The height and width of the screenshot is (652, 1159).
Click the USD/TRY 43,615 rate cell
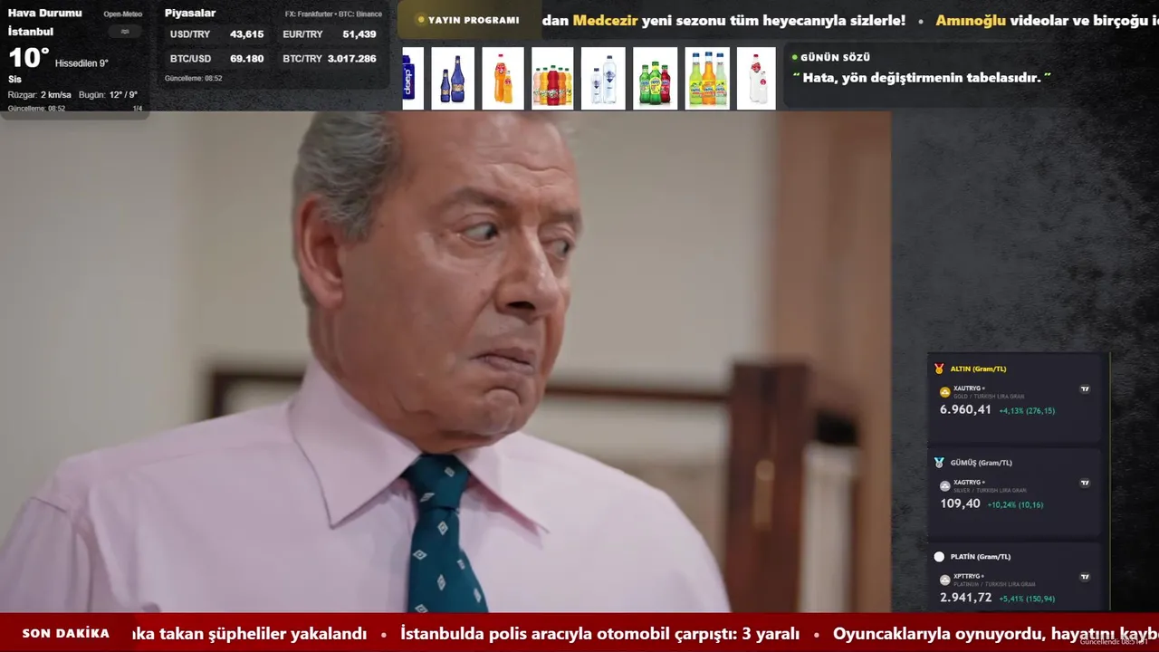pos(217,34)
